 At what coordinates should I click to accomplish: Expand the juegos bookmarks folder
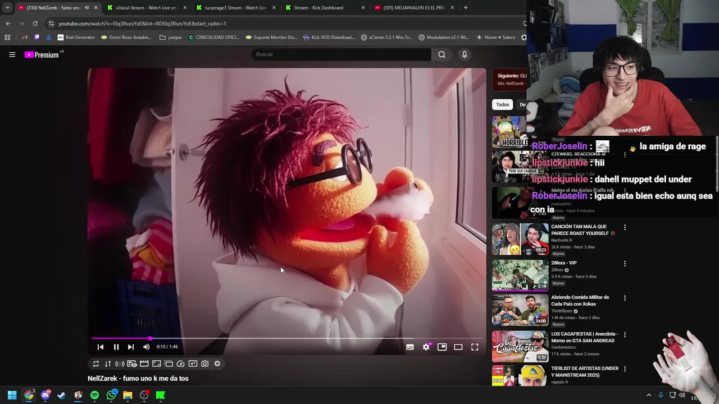[x=171, y=38]
